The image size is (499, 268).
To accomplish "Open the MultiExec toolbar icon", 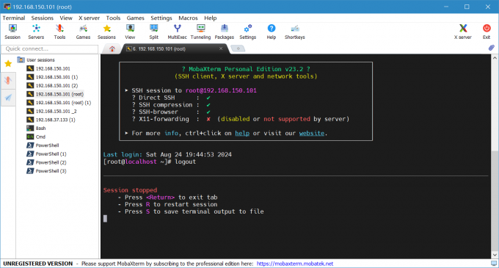I will 178,32.
